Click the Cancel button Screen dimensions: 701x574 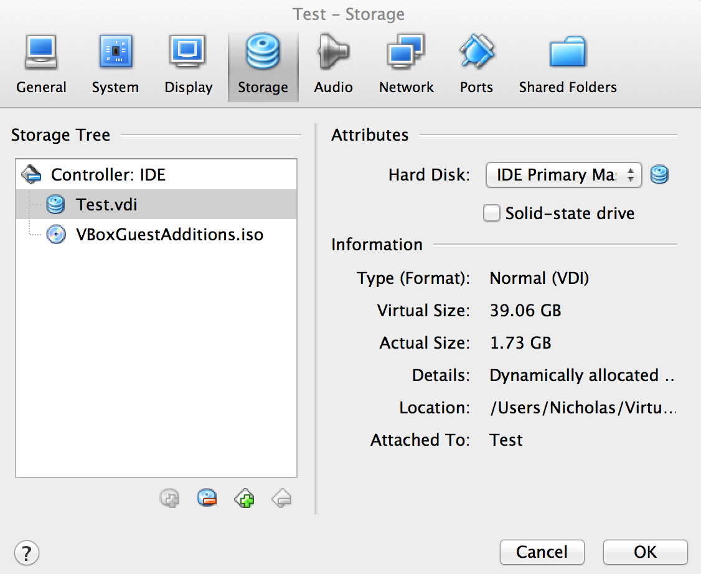(542, 552)
